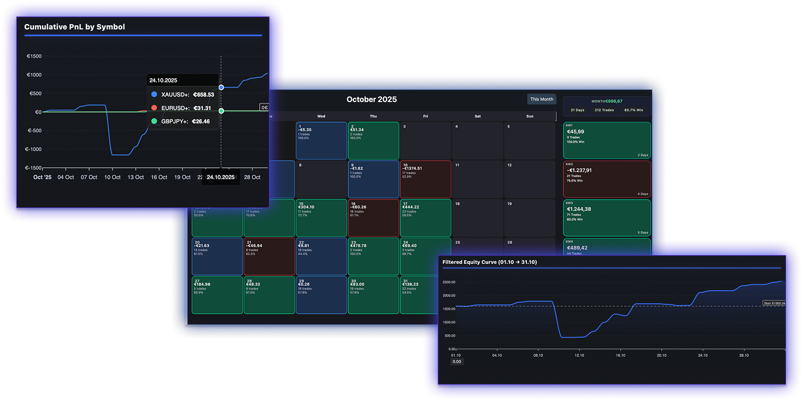Expand the KW4 week card
The height and width of the screenshot is (401, 803).
(x=607, y=247)
